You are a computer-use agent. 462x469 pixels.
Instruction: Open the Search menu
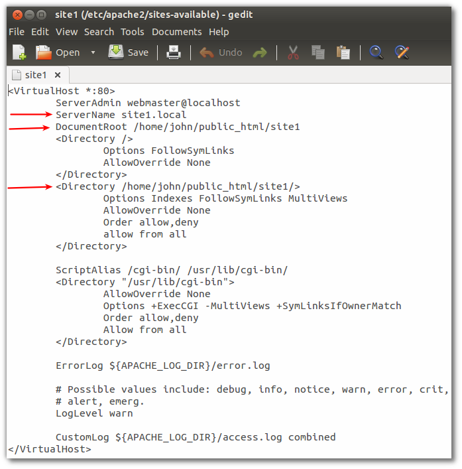pyautogui.click(x=99, y=32)
